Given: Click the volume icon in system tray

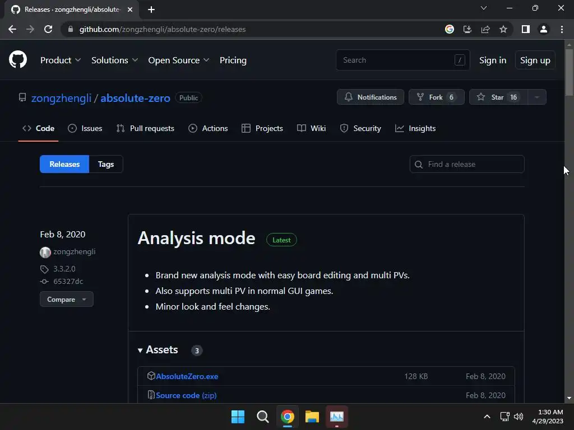Looking at the screenshot, I should point(519,417).
